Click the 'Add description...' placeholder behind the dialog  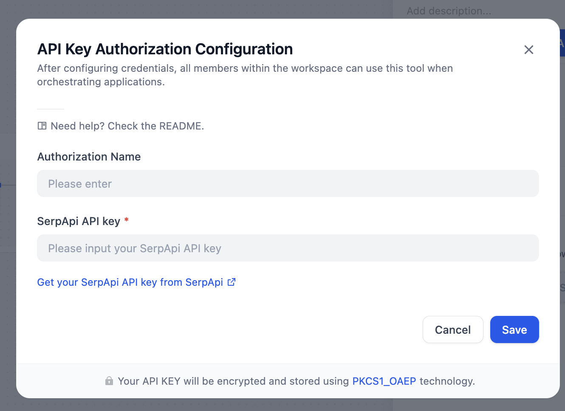[x=449, y=11]
